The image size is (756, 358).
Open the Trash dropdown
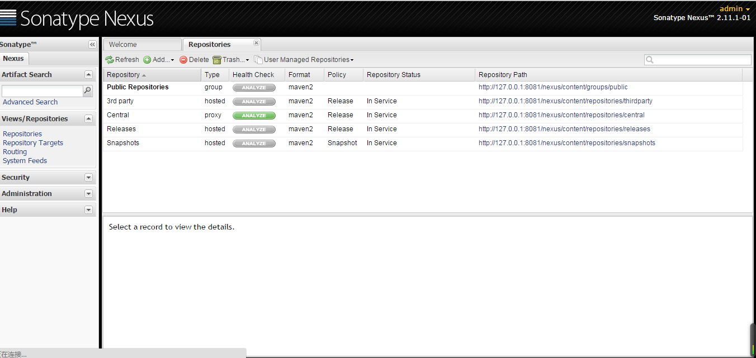231,60
